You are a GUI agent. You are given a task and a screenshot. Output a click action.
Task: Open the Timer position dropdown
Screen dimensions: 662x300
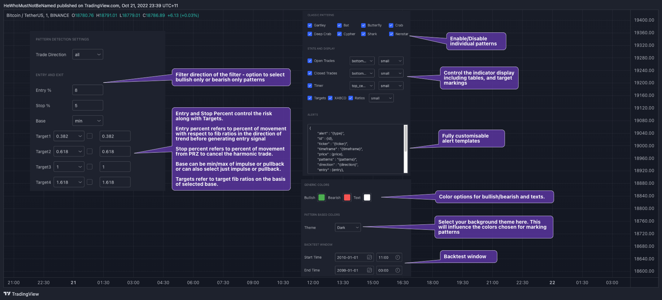[362, 86]
